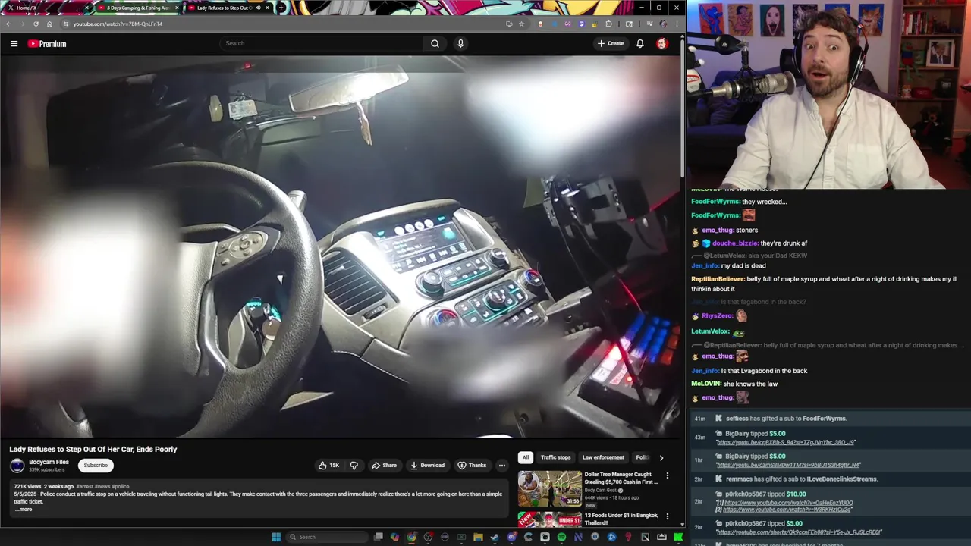Open options for Dollar Tree Manager video

pyautogui.click(x=668, y=476)
